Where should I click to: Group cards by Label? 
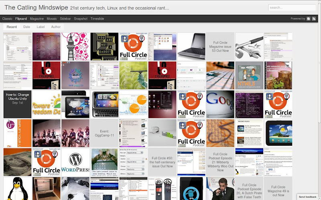coord(41,27)
